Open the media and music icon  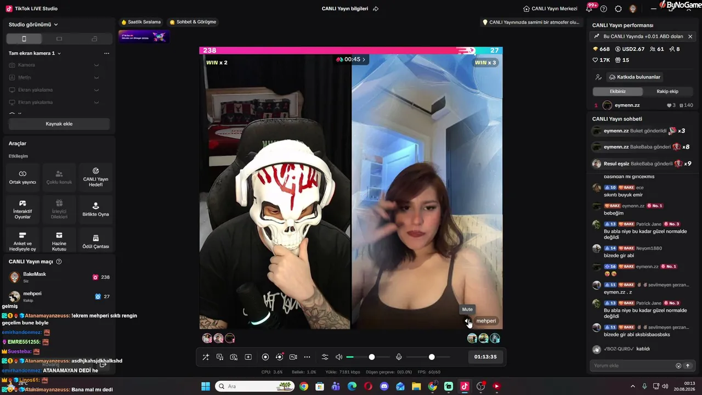(x=220, y=357)
